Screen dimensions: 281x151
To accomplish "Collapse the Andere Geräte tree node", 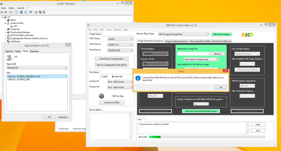I will (x=5, y=23).
